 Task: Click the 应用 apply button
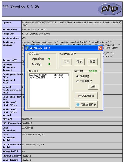point(93,87)
